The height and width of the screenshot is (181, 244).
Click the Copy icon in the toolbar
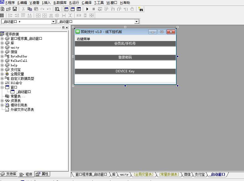tap(30, 9)
